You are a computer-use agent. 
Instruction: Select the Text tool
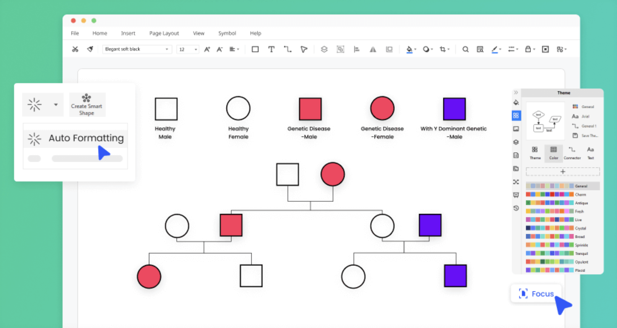tap(271, 49)
